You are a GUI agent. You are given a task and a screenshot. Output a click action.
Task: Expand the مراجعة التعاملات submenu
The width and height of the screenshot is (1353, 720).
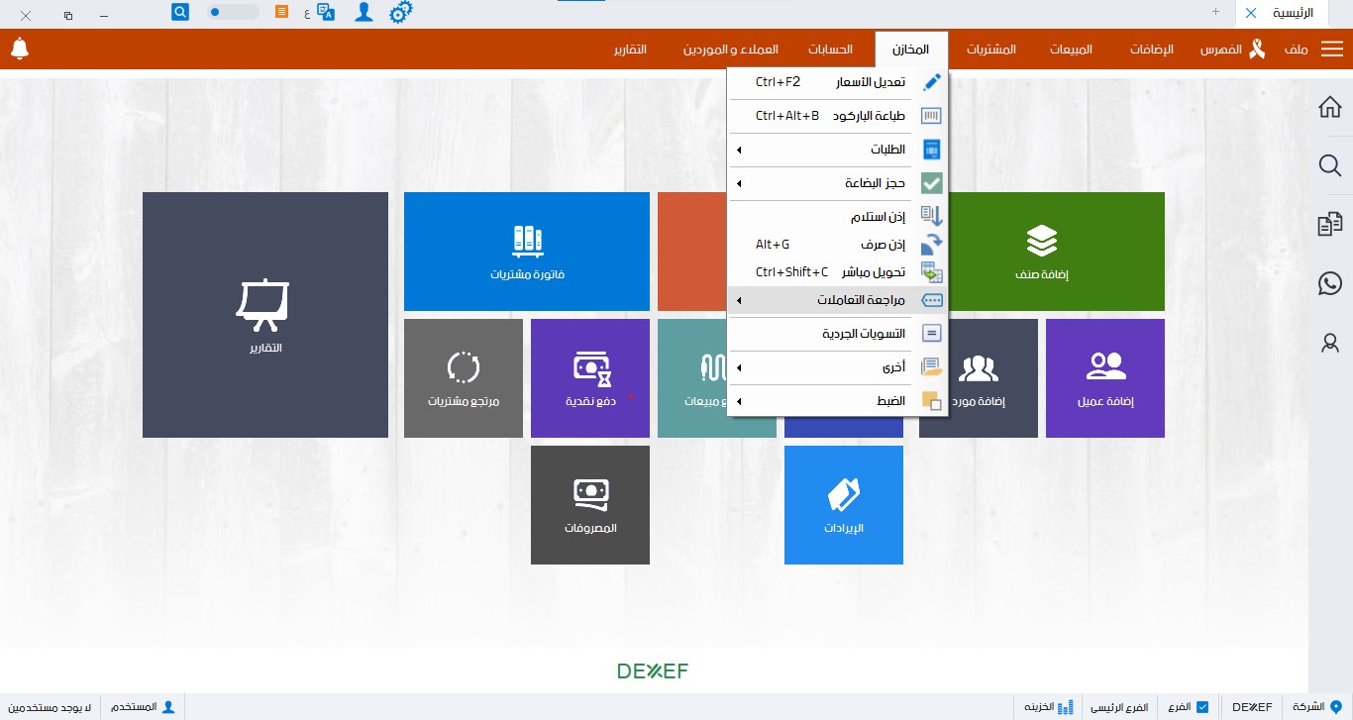coord(837,300)
